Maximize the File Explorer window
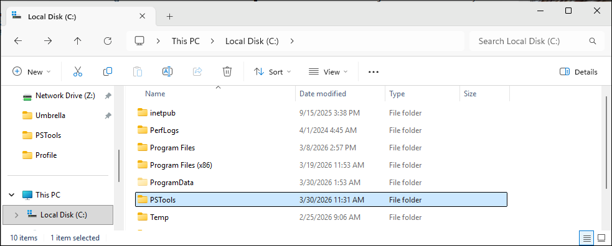Viewport: 612px width, 246px height. point(568,11)
